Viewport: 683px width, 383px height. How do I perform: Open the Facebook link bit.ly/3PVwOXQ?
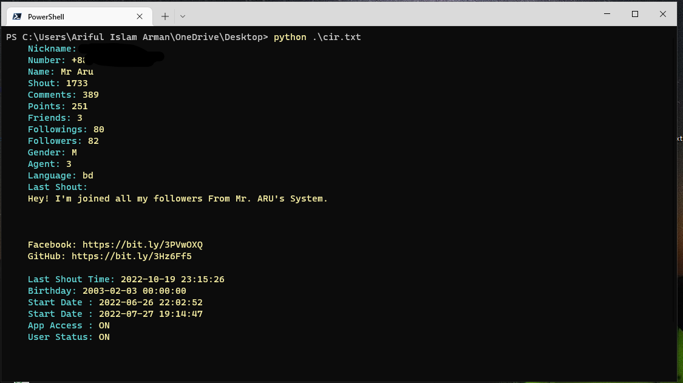click(143, 245)
